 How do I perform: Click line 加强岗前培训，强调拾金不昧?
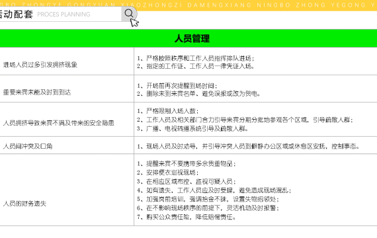click(x=208, y=199)
